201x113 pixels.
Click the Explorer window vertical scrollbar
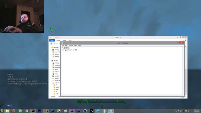tap(186, 70)
